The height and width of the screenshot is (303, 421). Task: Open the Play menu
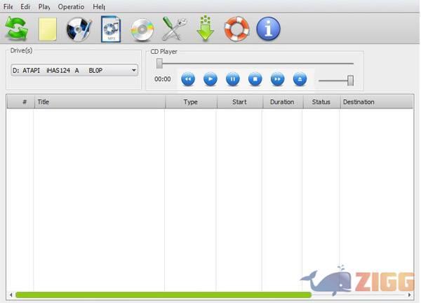[44, 6]
